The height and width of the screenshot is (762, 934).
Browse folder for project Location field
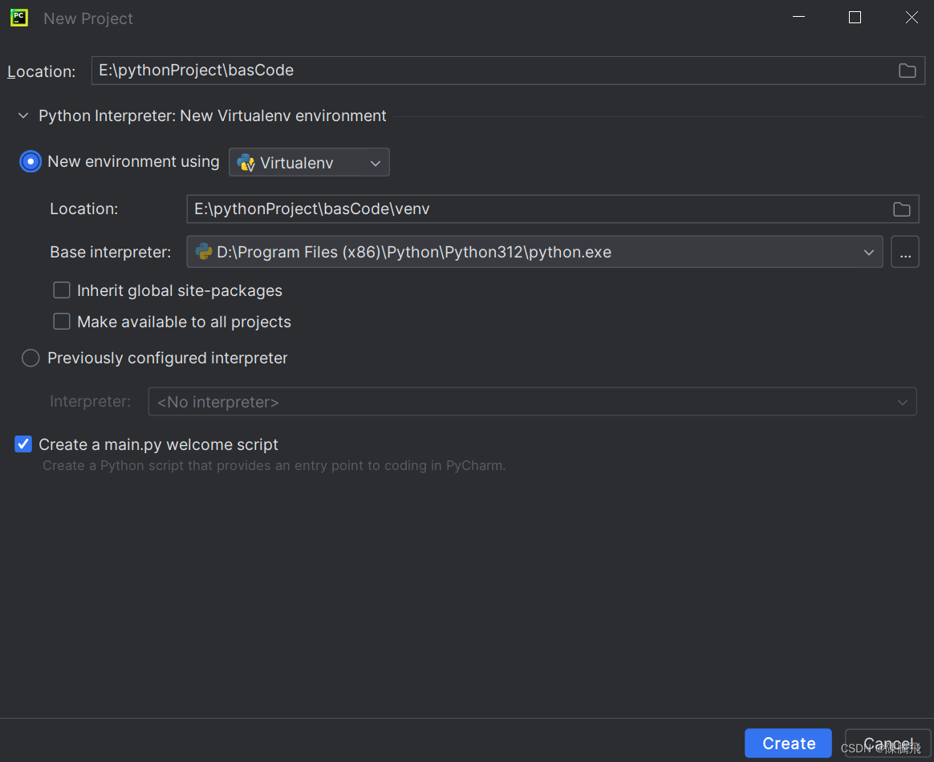[907, 71]
